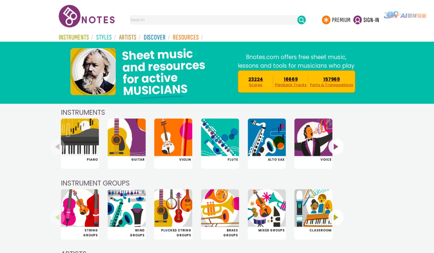
Task: Open the Discover navigation menu
Action: click(x=154, y=37)
